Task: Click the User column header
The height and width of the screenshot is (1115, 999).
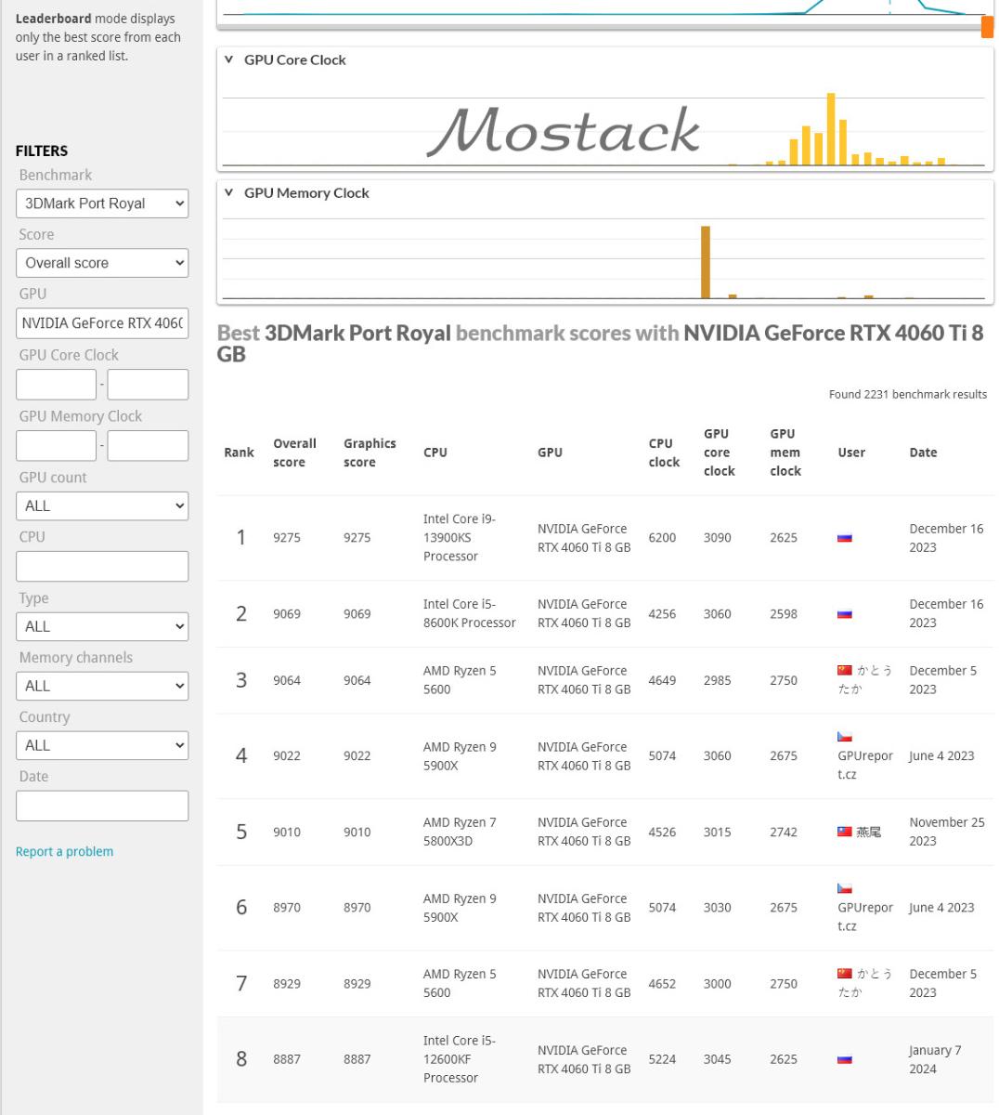Action: pyautogui.click(x=851, y=453)
